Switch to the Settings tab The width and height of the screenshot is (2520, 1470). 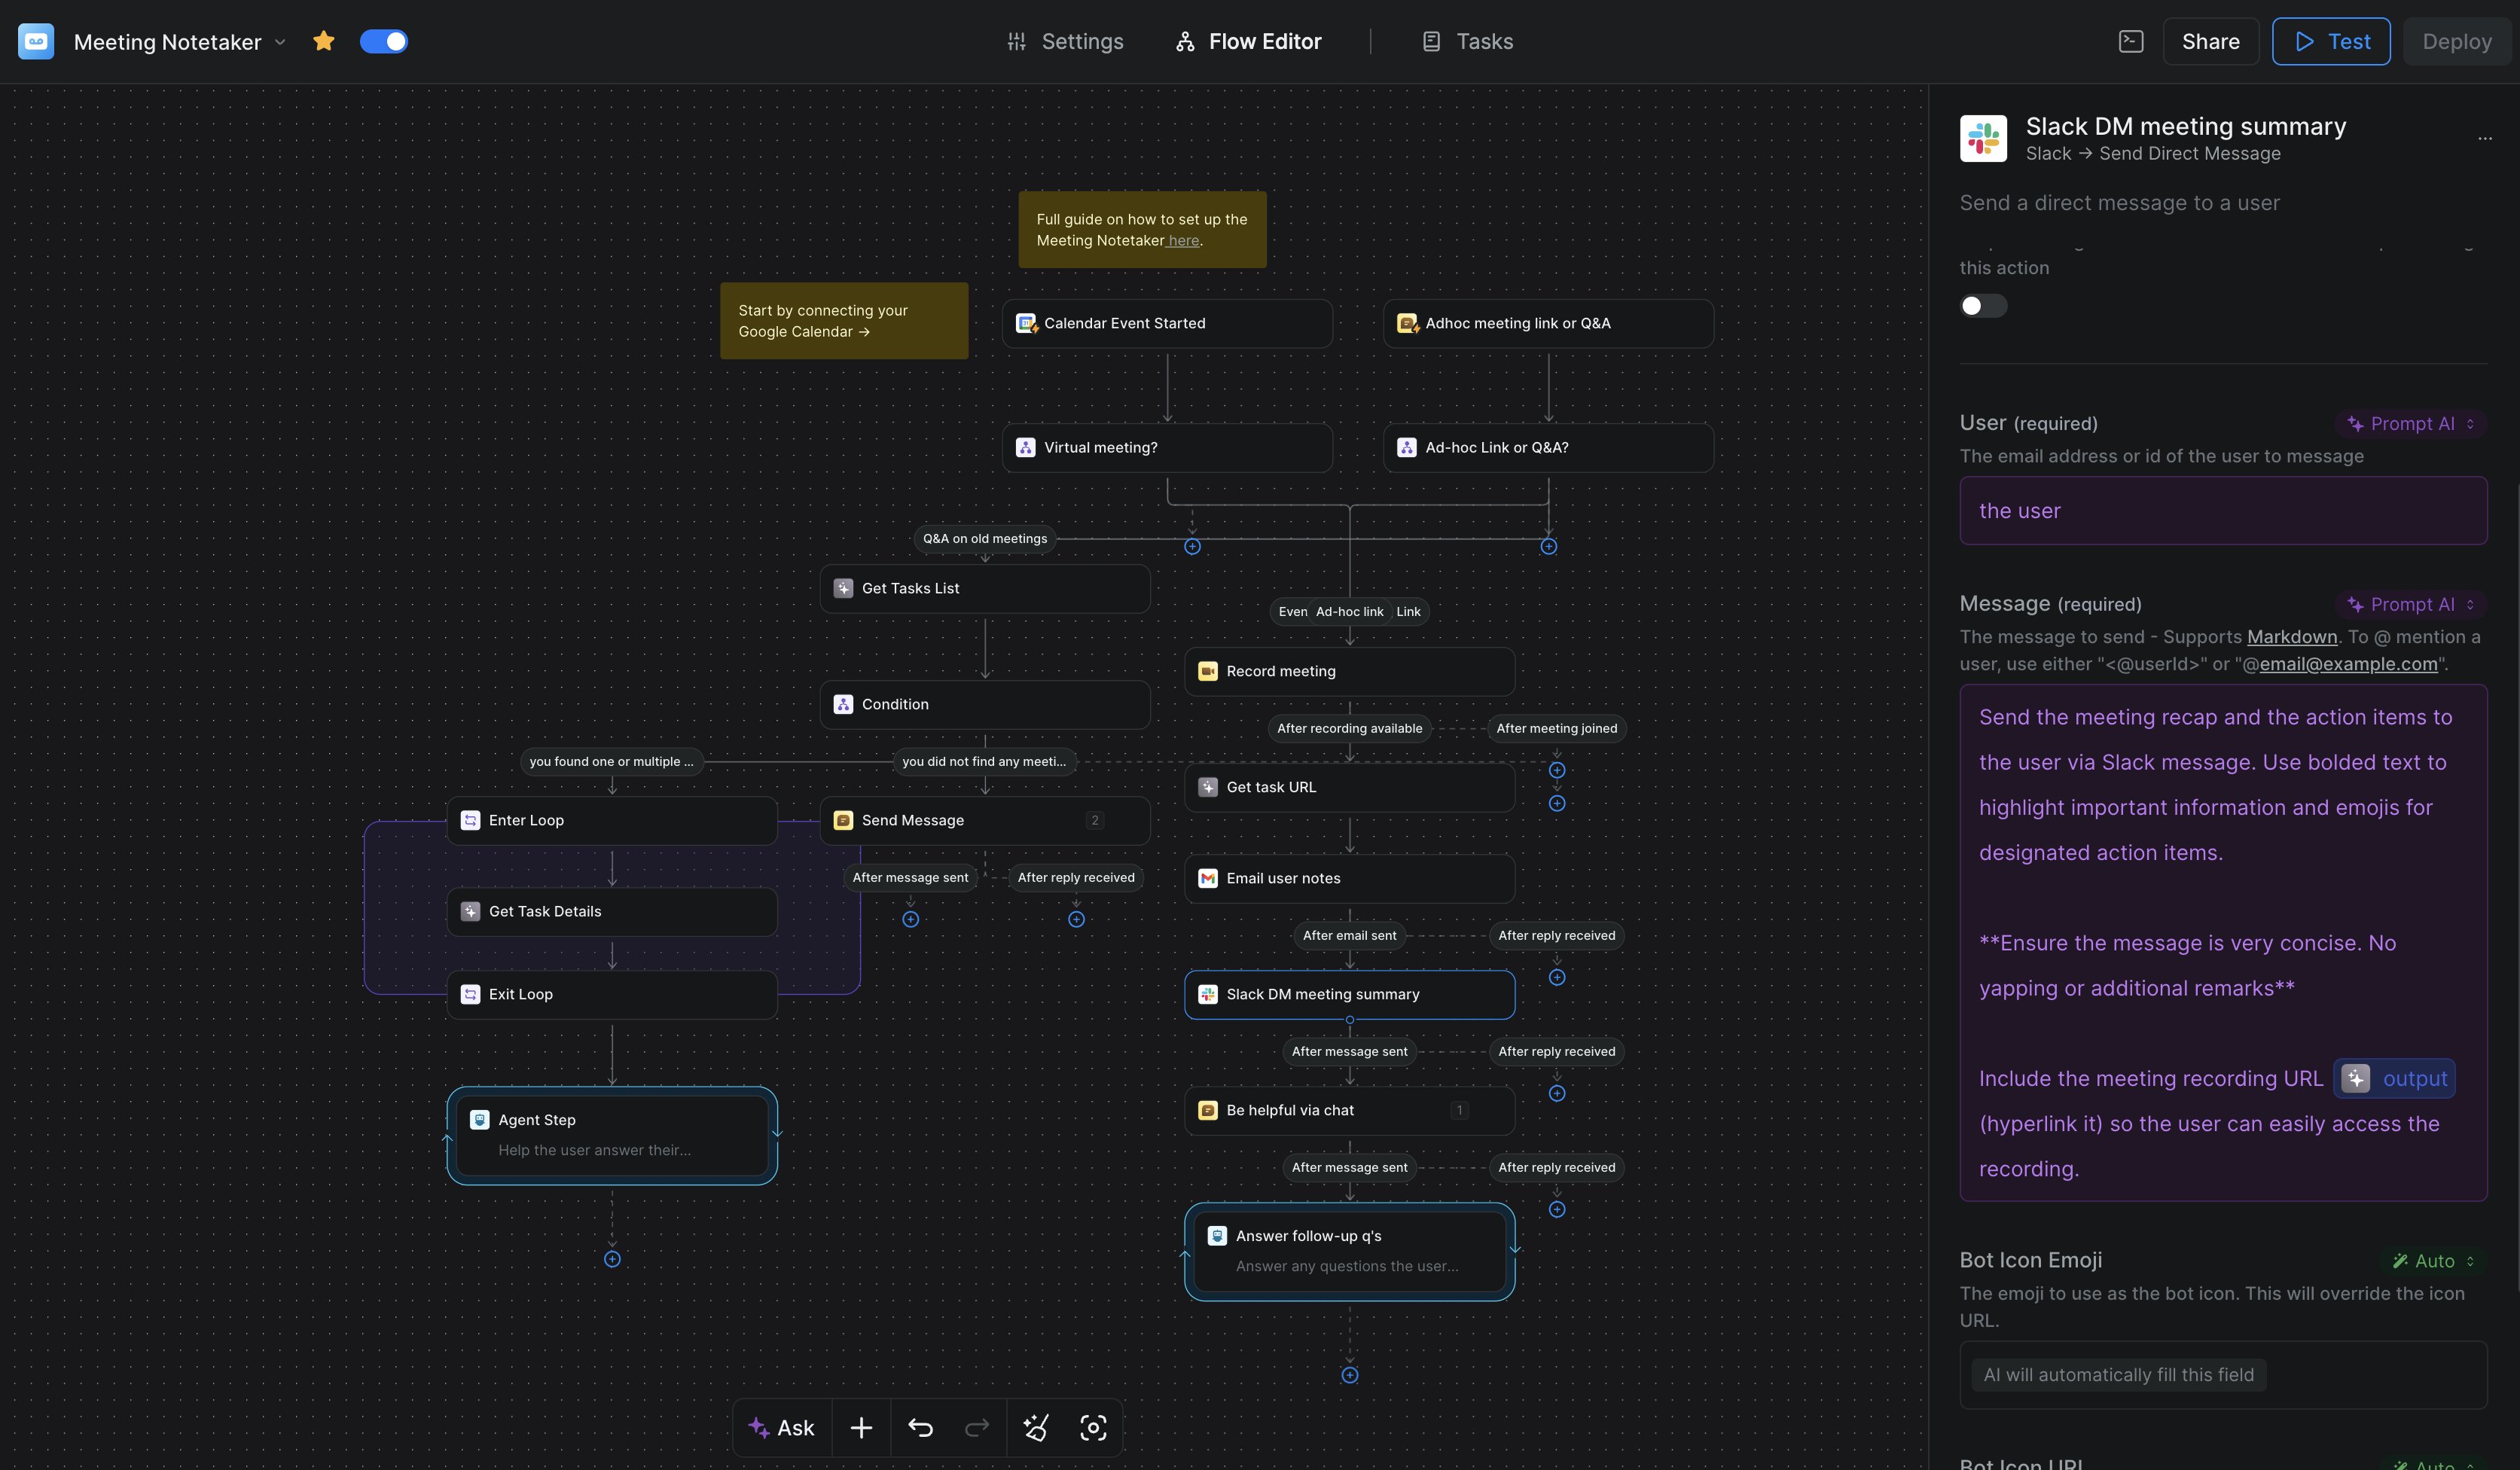point(1065,41)
